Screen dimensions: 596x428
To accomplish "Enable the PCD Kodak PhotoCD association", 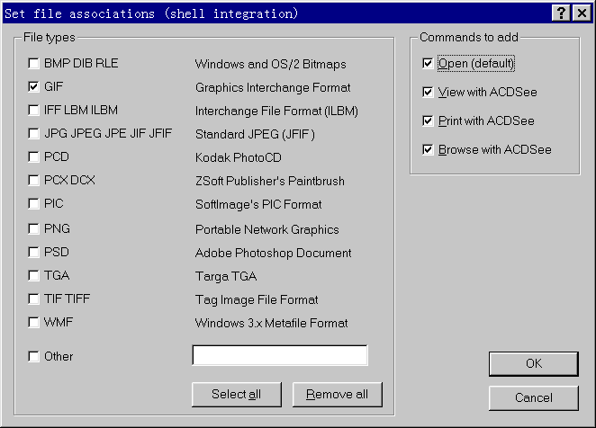I will [34, 157].
